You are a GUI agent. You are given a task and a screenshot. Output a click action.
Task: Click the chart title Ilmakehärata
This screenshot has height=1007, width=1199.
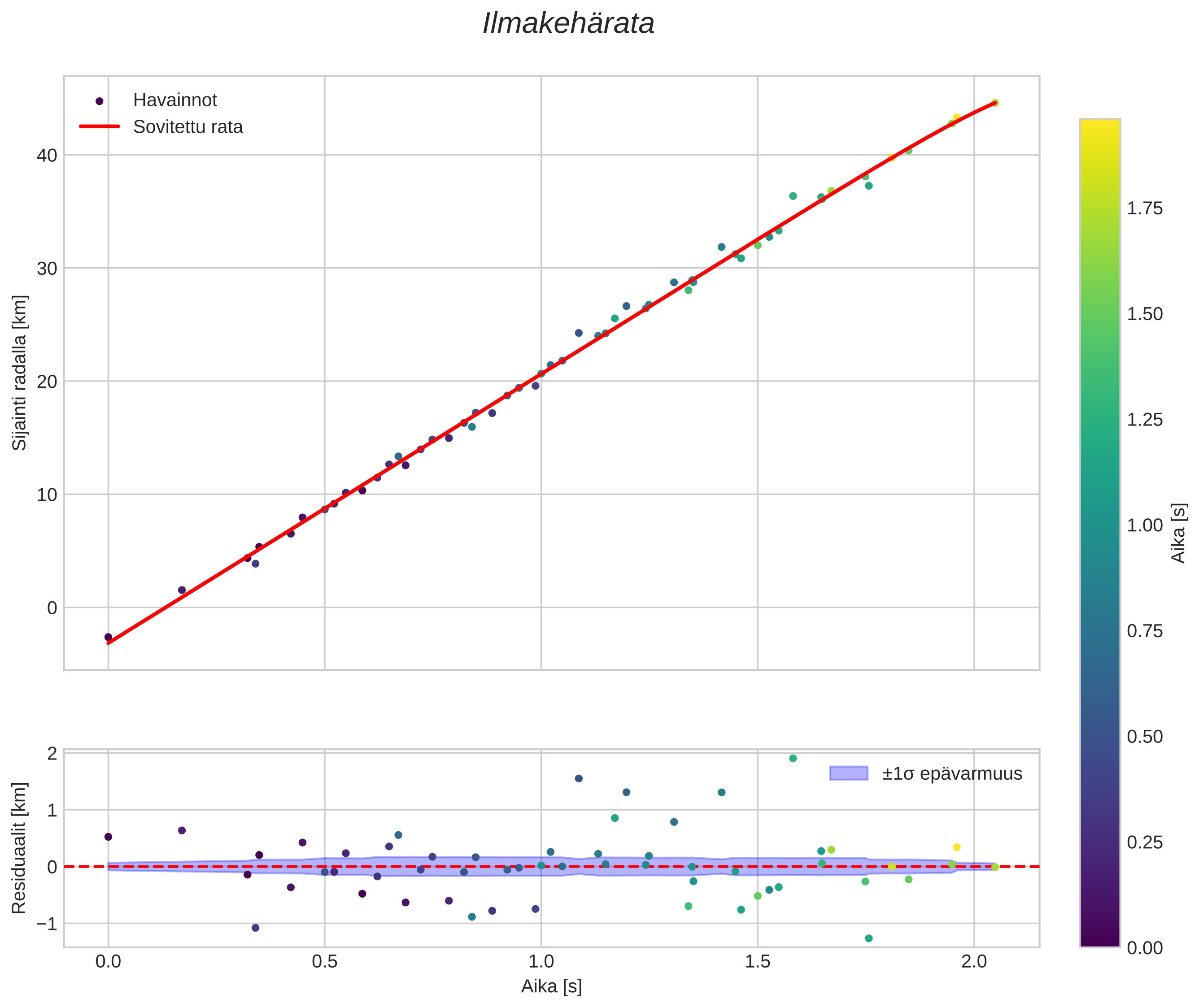[x=568, y=24]
